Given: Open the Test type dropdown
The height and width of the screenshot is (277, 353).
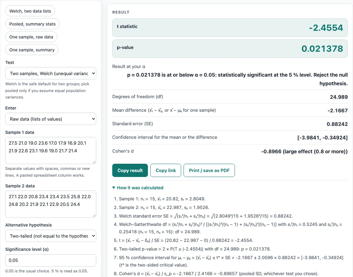Looking at the screenshot, I should click(51, 73).
